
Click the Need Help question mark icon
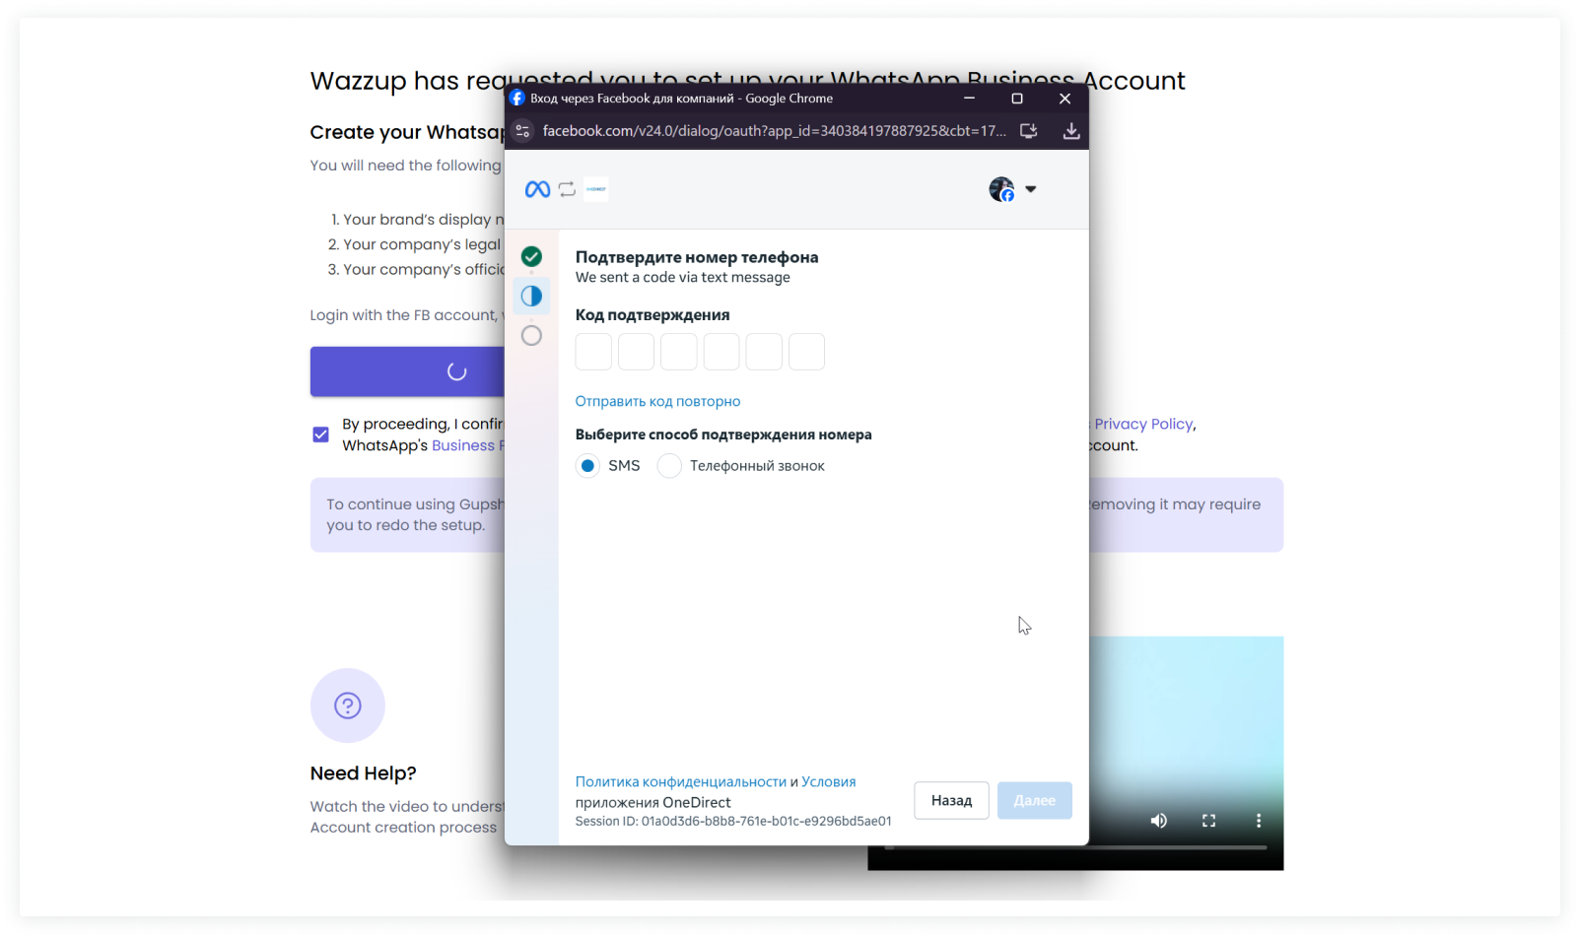348,705
